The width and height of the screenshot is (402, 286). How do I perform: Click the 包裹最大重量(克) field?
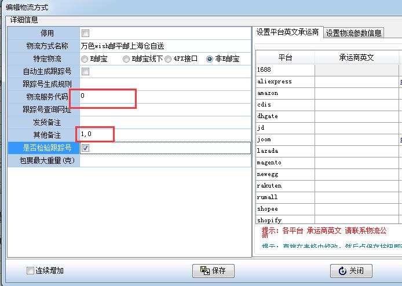(x=165, y=160)
